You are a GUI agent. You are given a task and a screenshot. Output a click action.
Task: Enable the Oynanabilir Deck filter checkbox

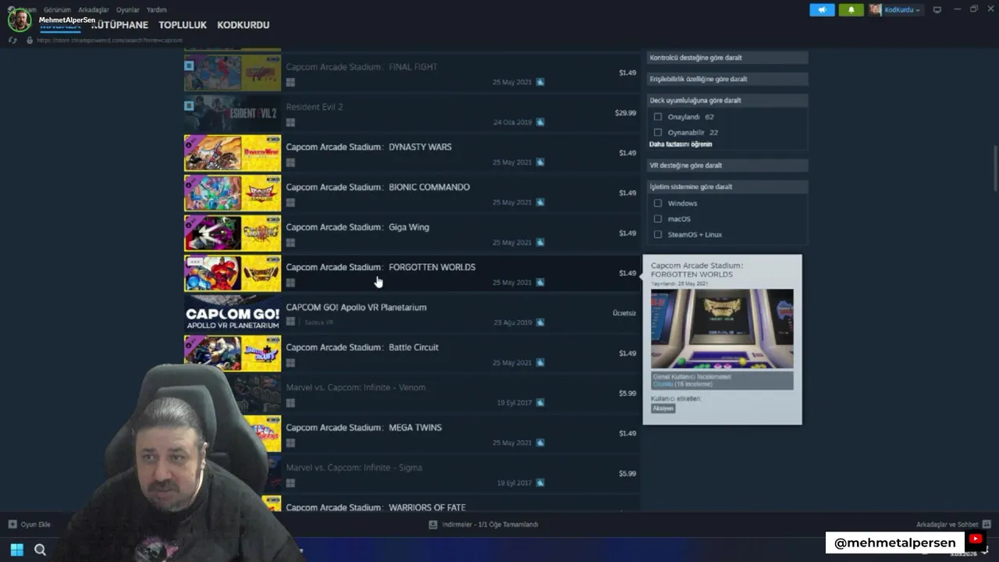coord(658,133)
